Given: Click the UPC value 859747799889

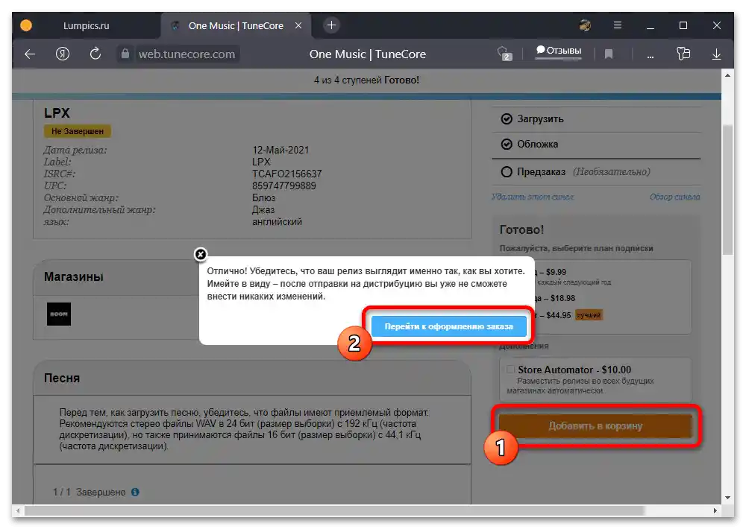Looking at the screenshot, I should coord(284,186).
